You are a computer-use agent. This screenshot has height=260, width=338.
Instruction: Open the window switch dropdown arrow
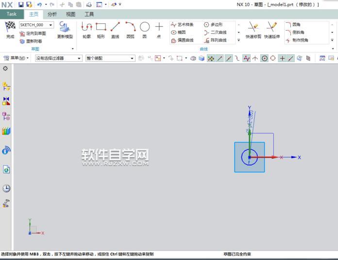pos(106,4)
